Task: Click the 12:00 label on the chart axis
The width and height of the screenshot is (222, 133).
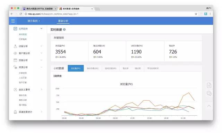Action: pos(132,118)
